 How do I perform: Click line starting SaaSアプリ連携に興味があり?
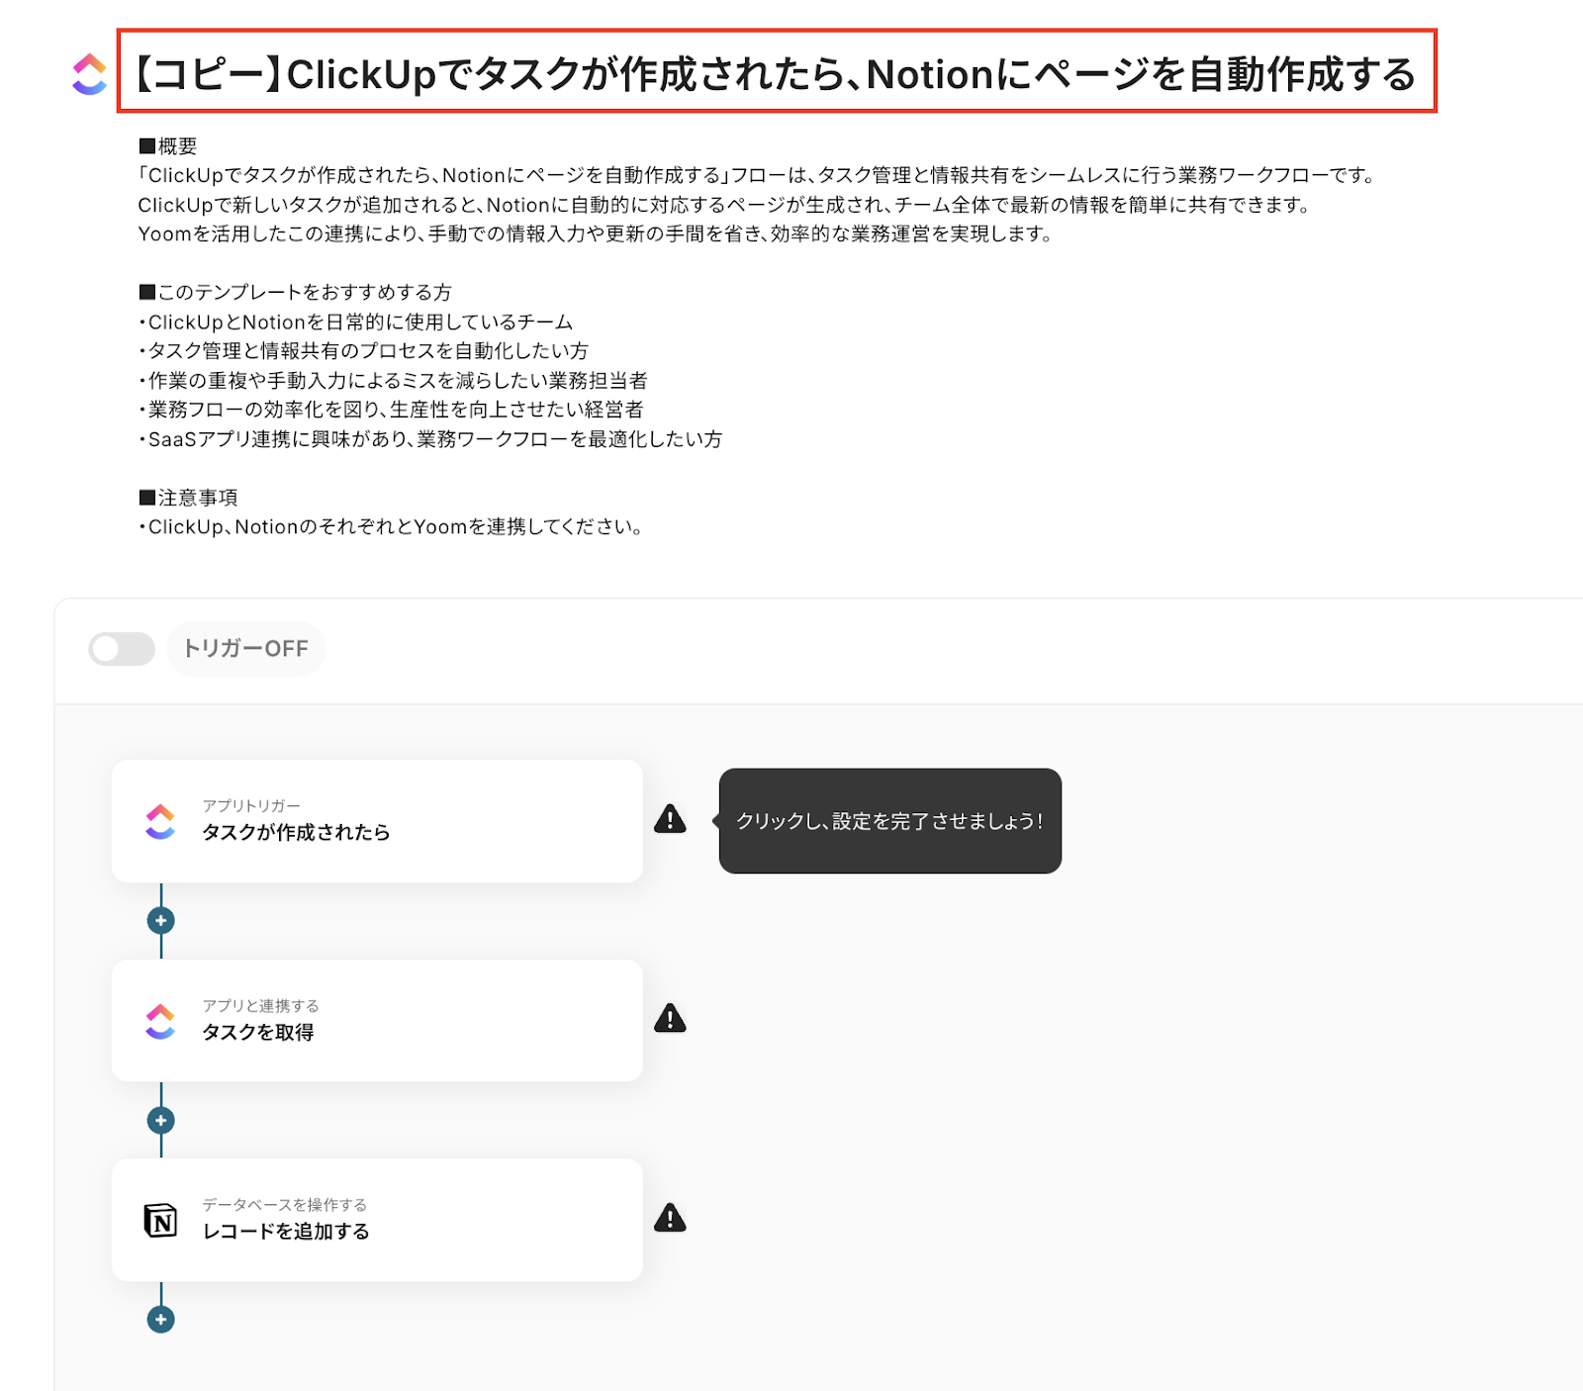click(x=430, y=438)
